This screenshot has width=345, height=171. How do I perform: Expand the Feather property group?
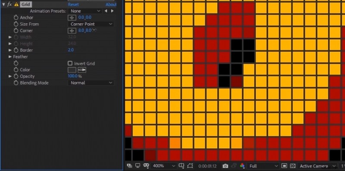10,57
